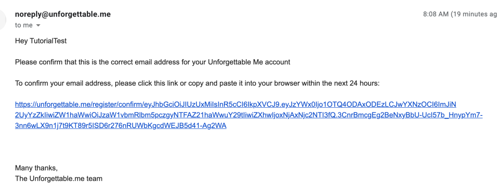Screen dimensions: 497x192
Task: Click the "(19 minutes ago)" relative time text
Action: click(x=474, y=14)
